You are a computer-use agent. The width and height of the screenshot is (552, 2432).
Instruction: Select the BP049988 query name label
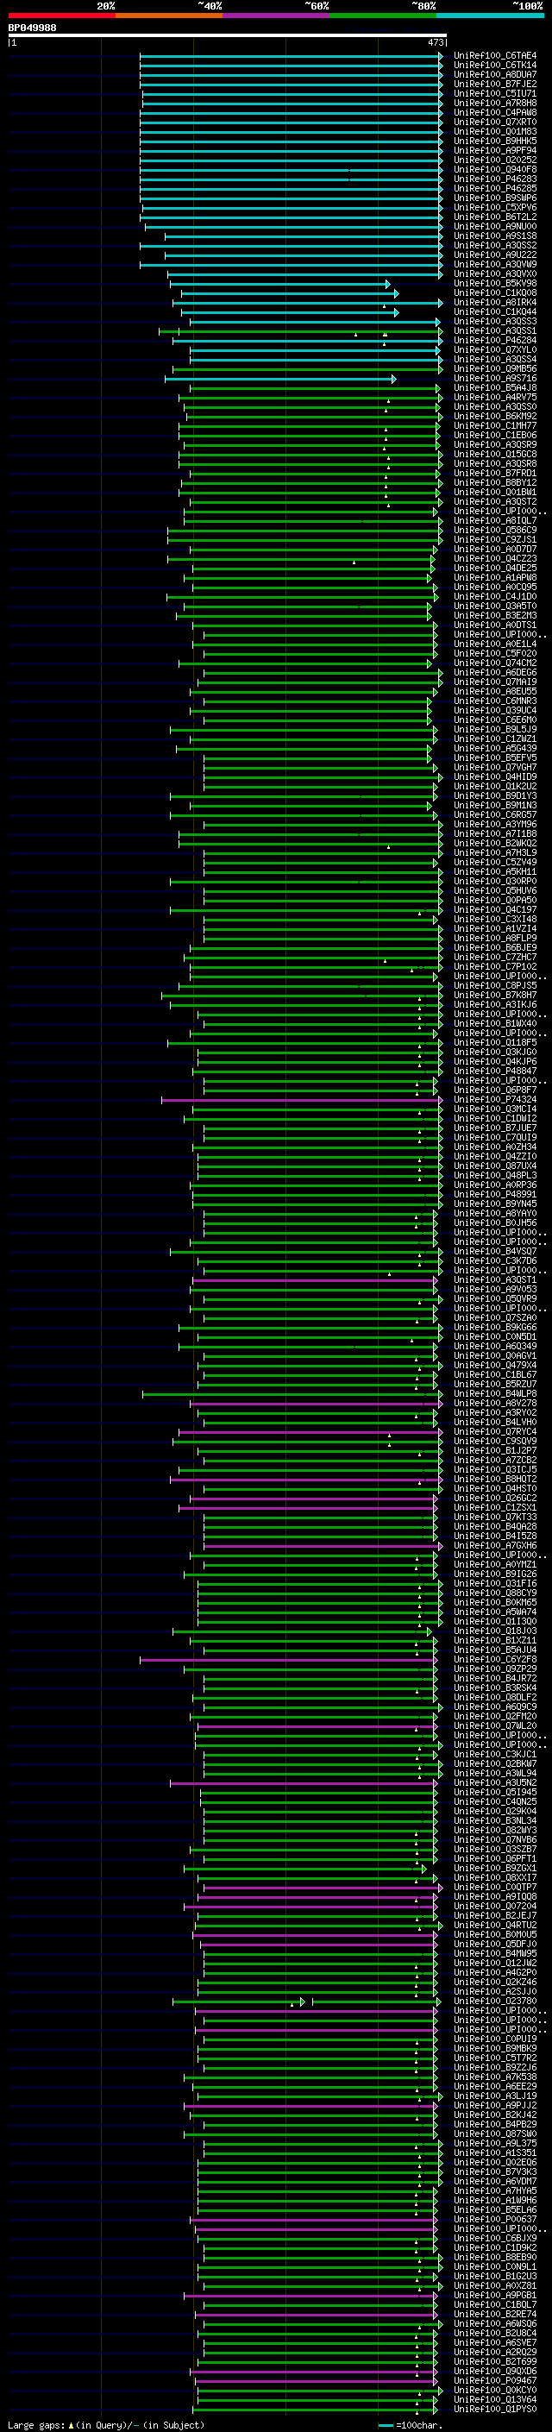(x=32, y=28)
